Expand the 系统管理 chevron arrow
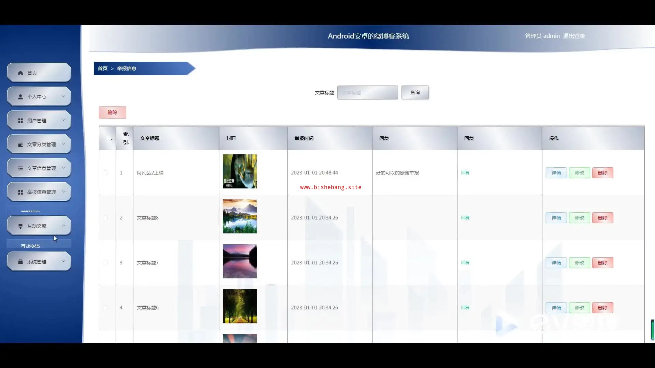The image size is (655, 368). [63, 261]
